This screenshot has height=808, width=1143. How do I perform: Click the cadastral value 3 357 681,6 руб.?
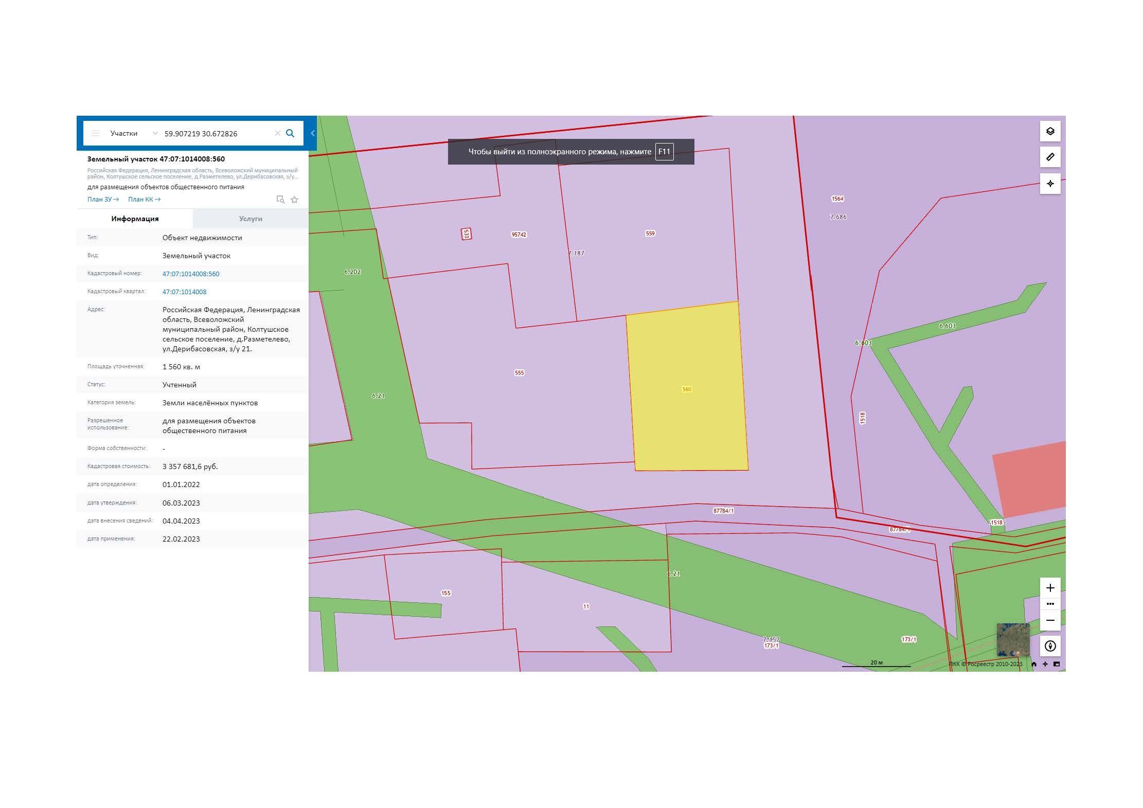tap(190, 466)
